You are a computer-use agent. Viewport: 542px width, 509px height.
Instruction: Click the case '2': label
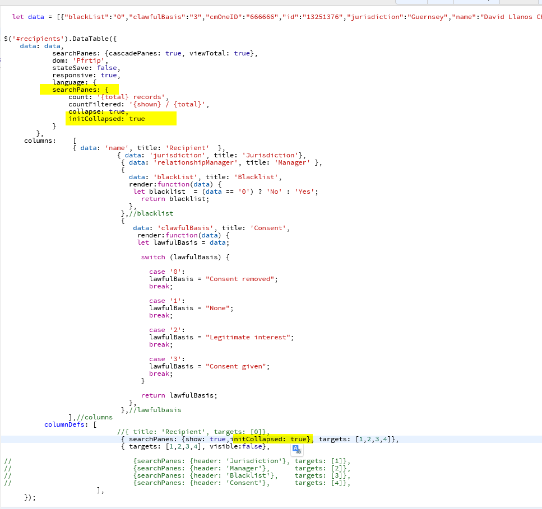coord(167,330)
